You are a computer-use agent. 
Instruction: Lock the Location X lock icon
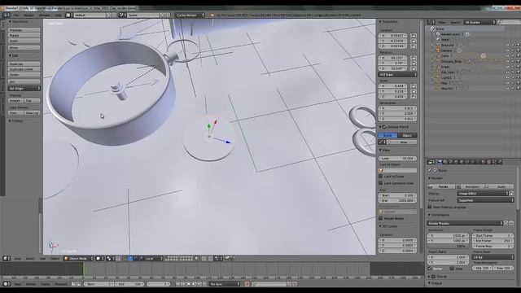pos(414,36)
